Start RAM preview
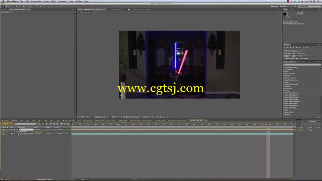 (x=307, y=47)
